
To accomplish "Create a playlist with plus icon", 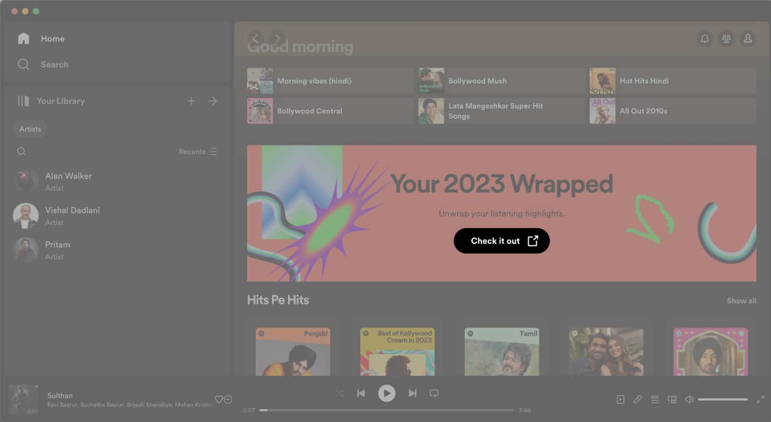I will point(191,101).
